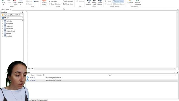Screen dimensions: 179x101
Task: Click the Order_Details table icon
Action: pos(5,31)
